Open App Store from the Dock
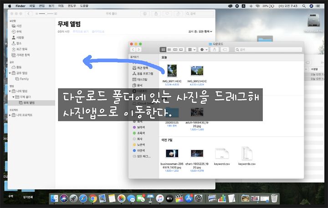Screen dimensions: 328x208 point(189,198)
